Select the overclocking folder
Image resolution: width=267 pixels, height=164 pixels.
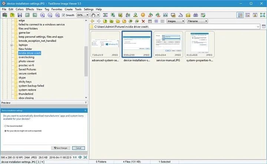pos(26,57)
